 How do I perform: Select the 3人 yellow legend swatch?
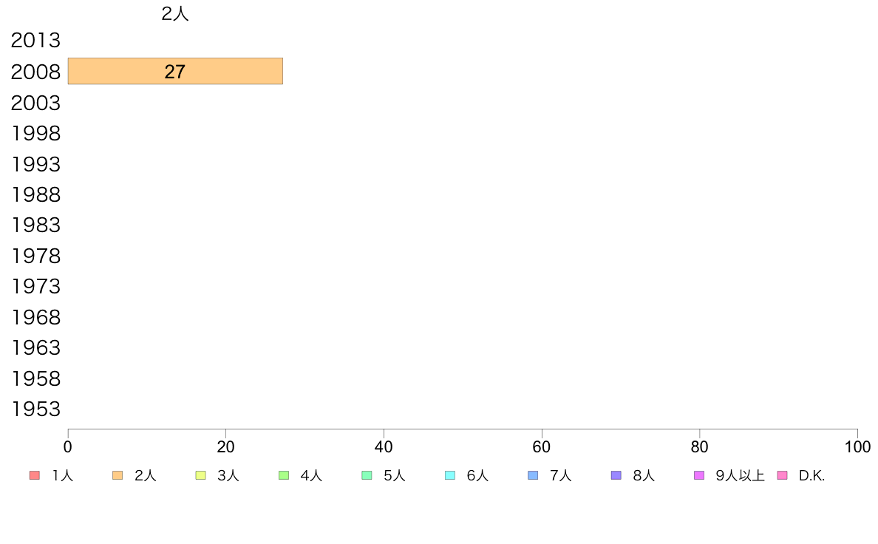(200, 475)
